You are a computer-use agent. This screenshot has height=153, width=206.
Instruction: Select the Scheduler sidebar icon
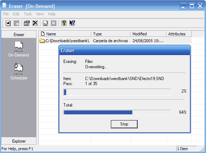(x=19, y=69)
